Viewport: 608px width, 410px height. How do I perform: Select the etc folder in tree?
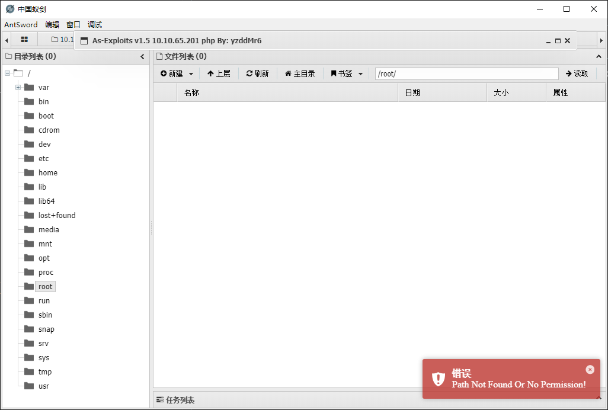click(x=43, y=158)
